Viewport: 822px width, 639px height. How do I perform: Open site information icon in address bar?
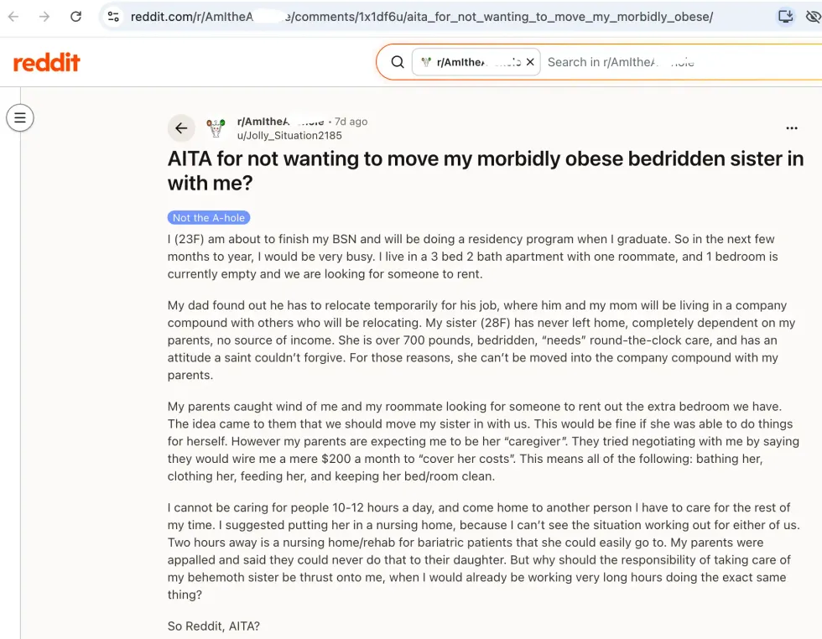(x=113, y=17)
